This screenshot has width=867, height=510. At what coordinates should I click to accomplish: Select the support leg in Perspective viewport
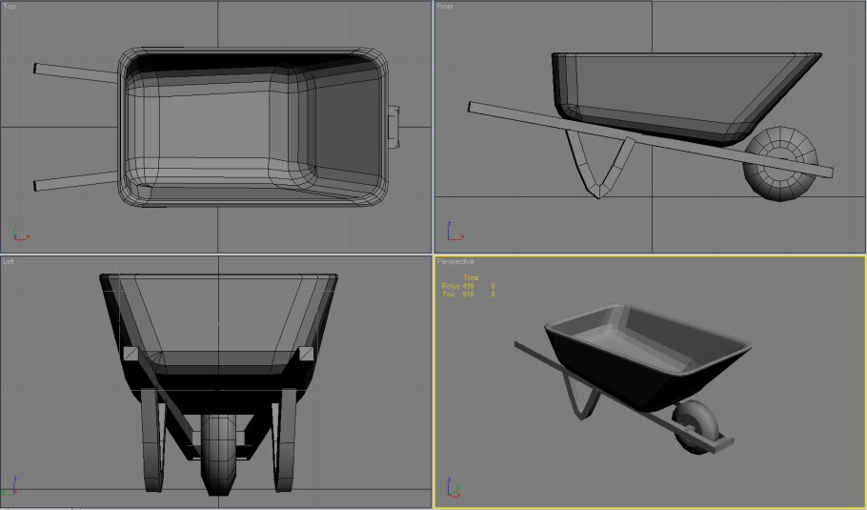[x=578, y=393]
